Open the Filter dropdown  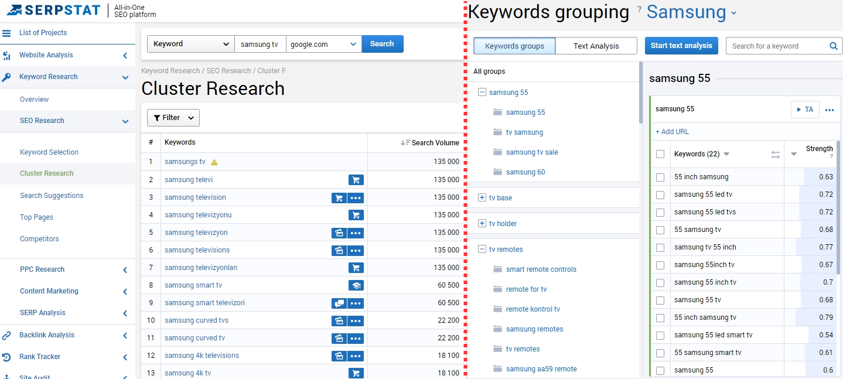173,118
